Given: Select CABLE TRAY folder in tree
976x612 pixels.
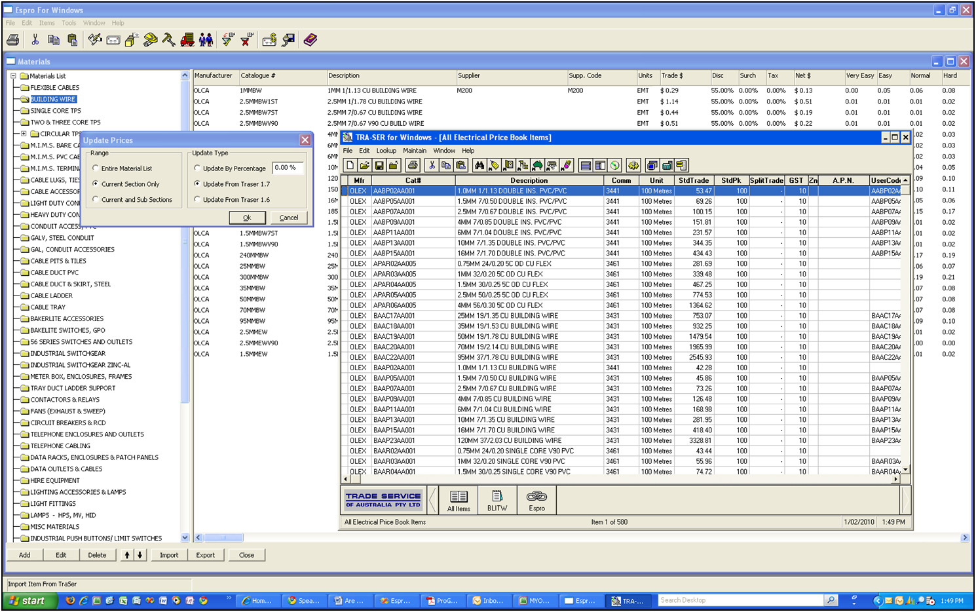Looking at the screenshot, I should point(48,307).
